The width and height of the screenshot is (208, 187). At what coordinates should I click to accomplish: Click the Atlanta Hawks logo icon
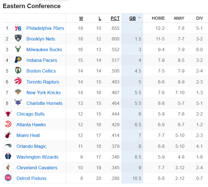8,125
